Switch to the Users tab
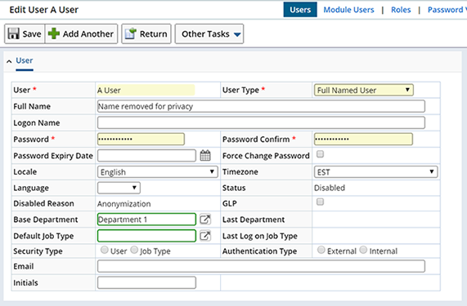This screenshot has height=306, width=467. (300, 10)
